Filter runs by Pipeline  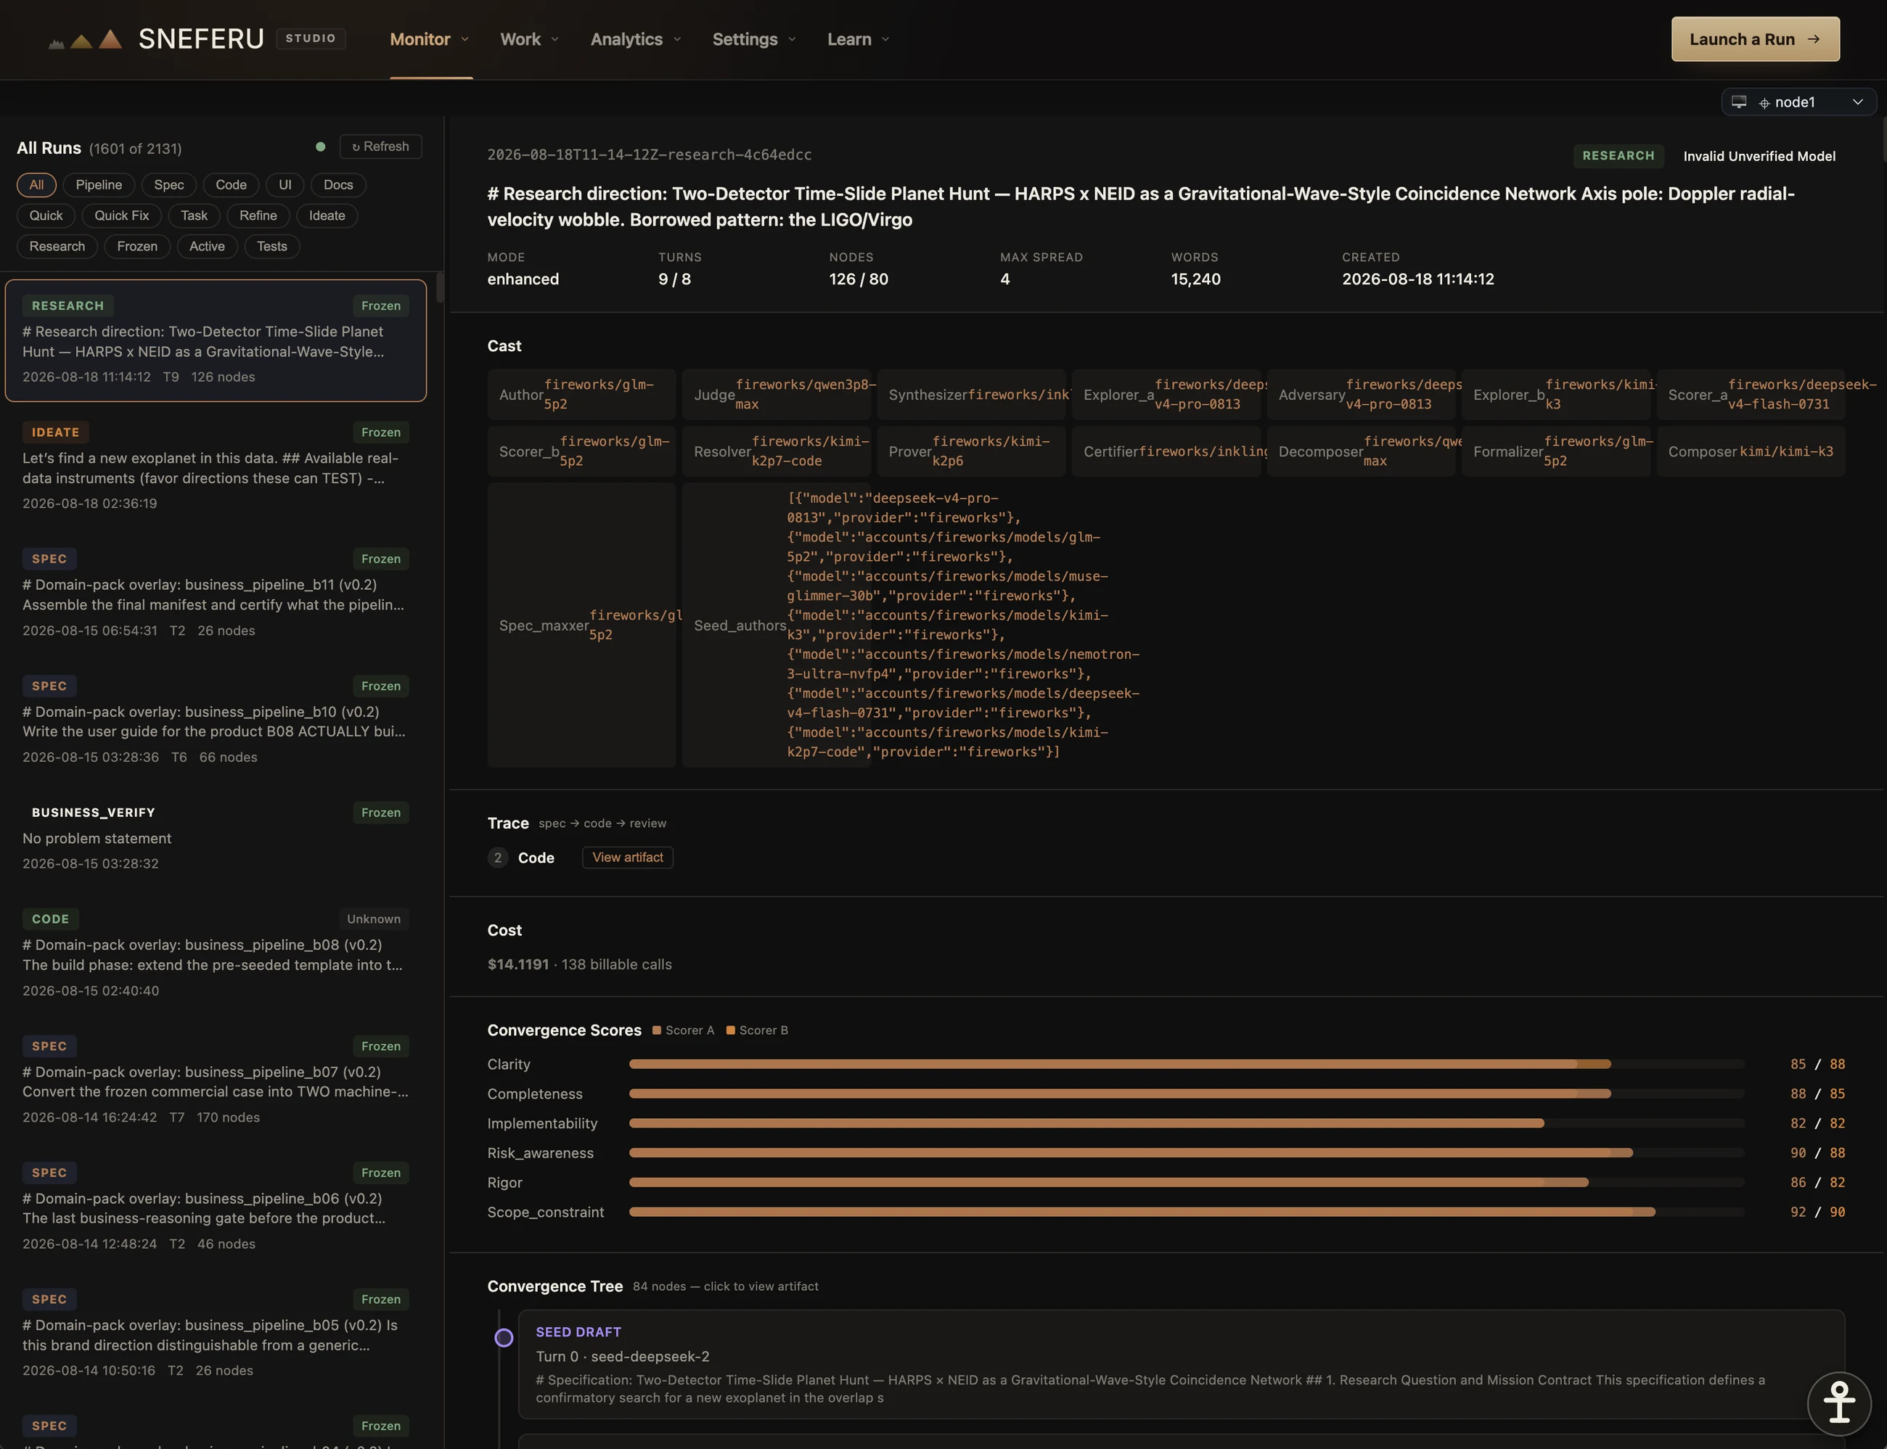99,184
